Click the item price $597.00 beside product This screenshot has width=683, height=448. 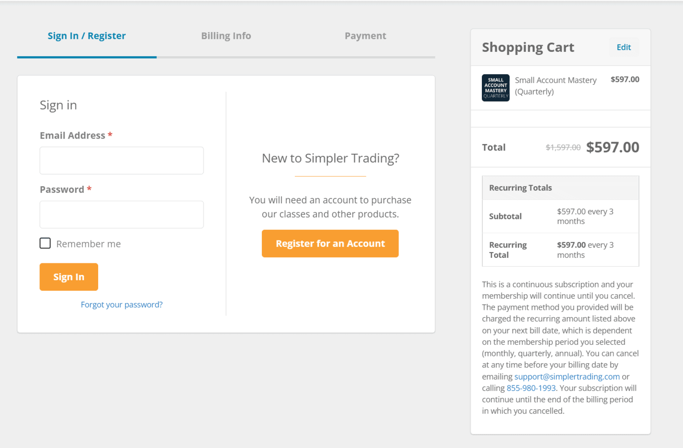coord(625,80)
